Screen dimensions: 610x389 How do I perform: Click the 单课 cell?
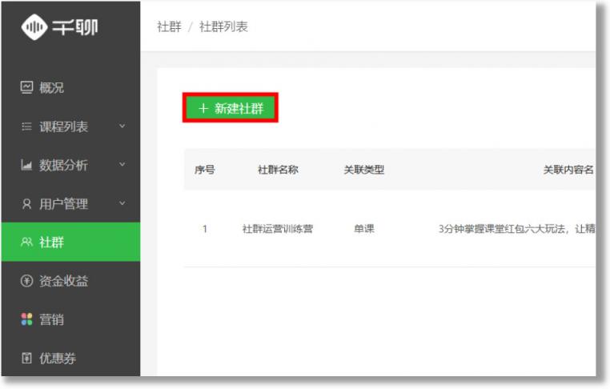pyautogui.click(x=364, y=229)
